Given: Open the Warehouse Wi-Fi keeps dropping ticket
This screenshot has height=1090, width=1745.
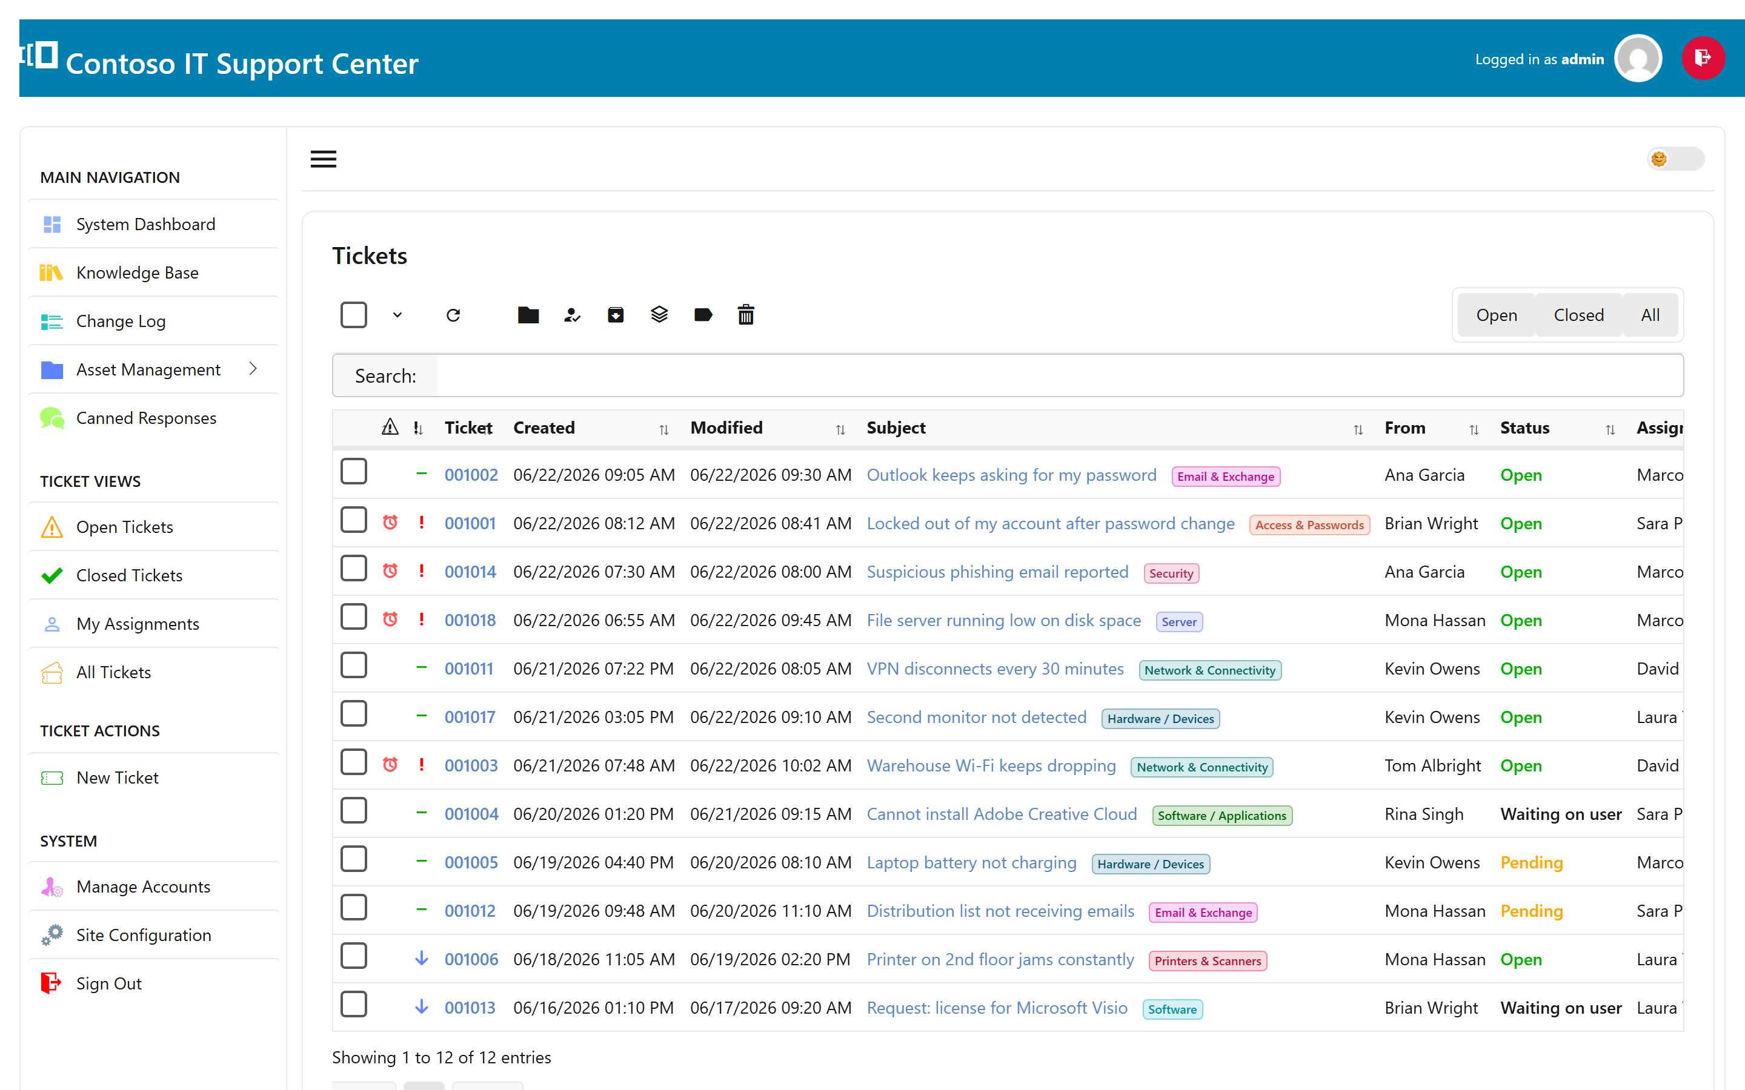Looking at the screenshot, I should 991,765.
